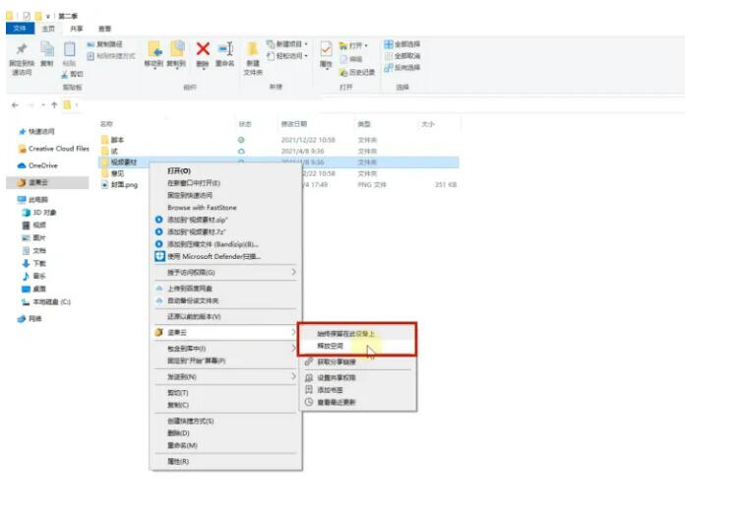
Task: Click the up arrow navigation icon
Action: (x=54, y=104)
